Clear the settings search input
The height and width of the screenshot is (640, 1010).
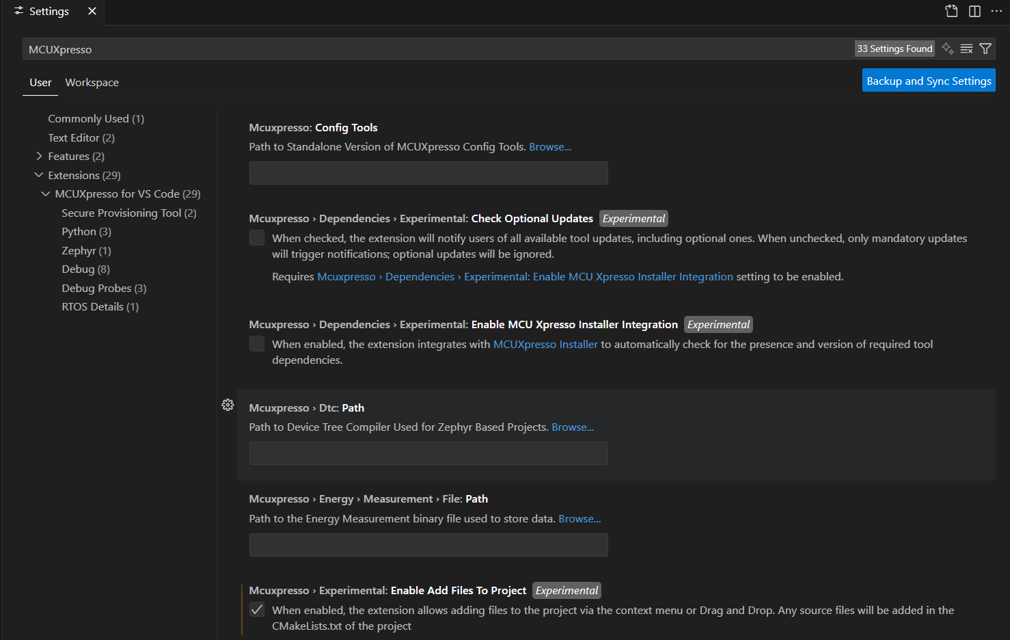click(966, 49)
